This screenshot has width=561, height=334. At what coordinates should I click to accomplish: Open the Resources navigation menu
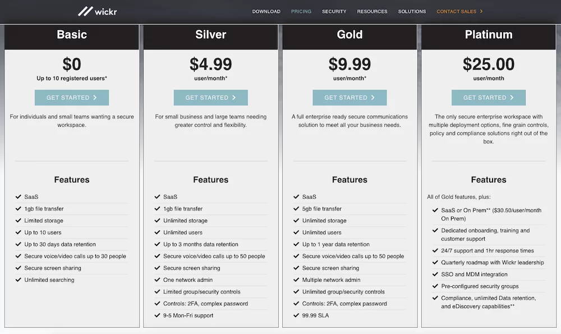coord(372,11)
